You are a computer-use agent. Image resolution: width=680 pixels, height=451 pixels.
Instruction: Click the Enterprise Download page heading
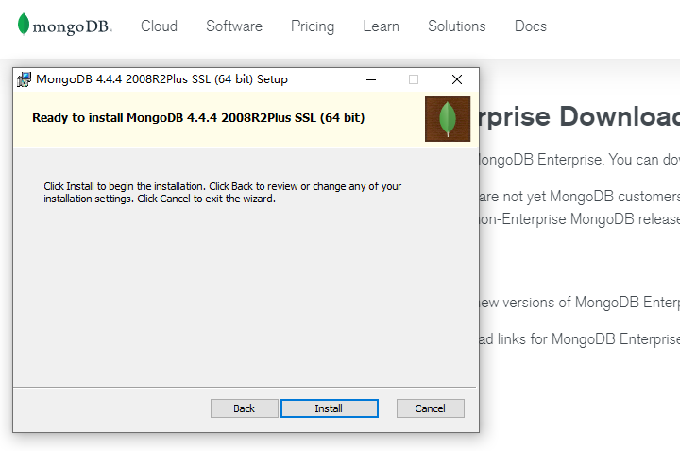(579, 116)
